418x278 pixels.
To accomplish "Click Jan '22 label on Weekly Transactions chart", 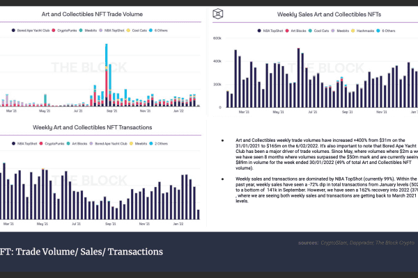I will pos(178,224).
